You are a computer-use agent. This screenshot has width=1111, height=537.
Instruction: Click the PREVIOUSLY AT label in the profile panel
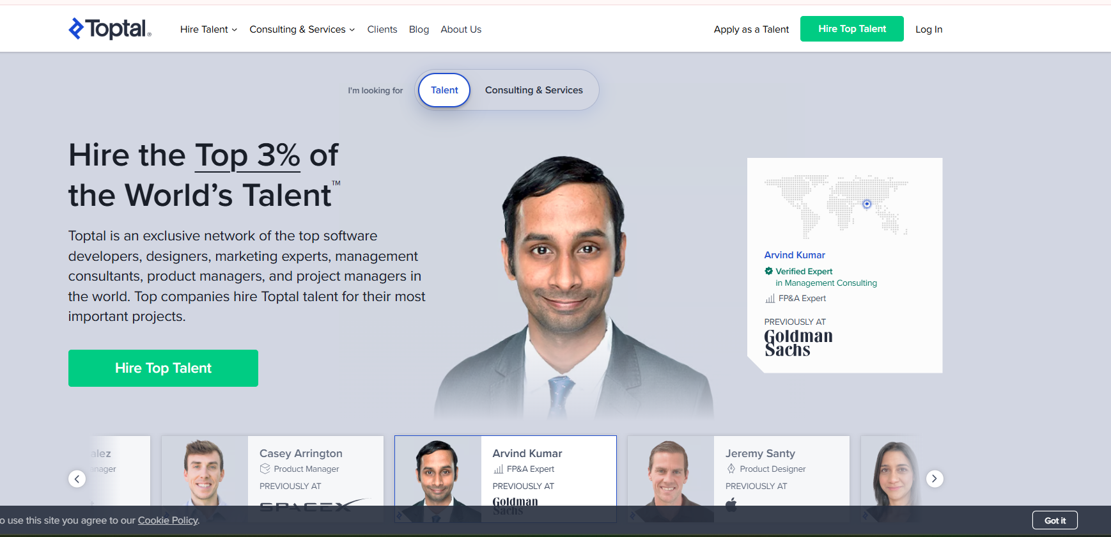[795, 322]
